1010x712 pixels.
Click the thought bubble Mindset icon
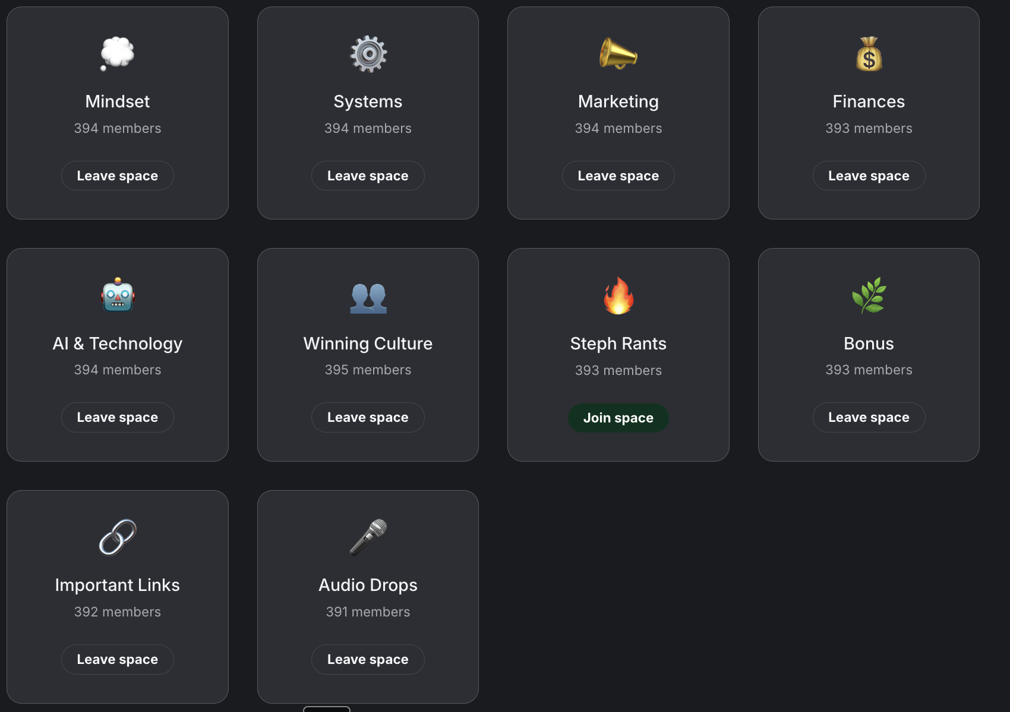(x=117, y=54)
